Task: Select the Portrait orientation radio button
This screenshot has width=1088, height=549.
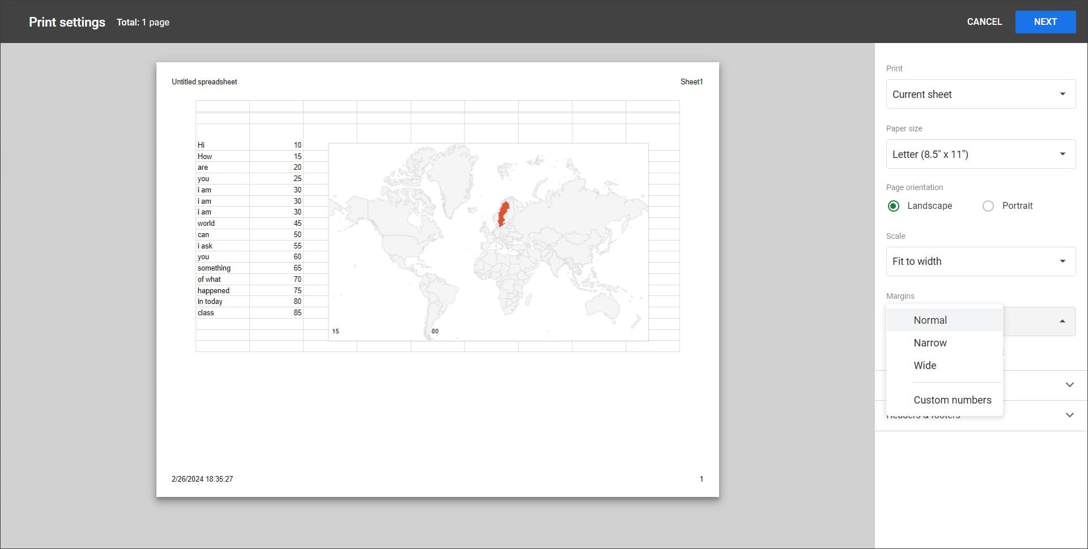Action: click(988, 206)
